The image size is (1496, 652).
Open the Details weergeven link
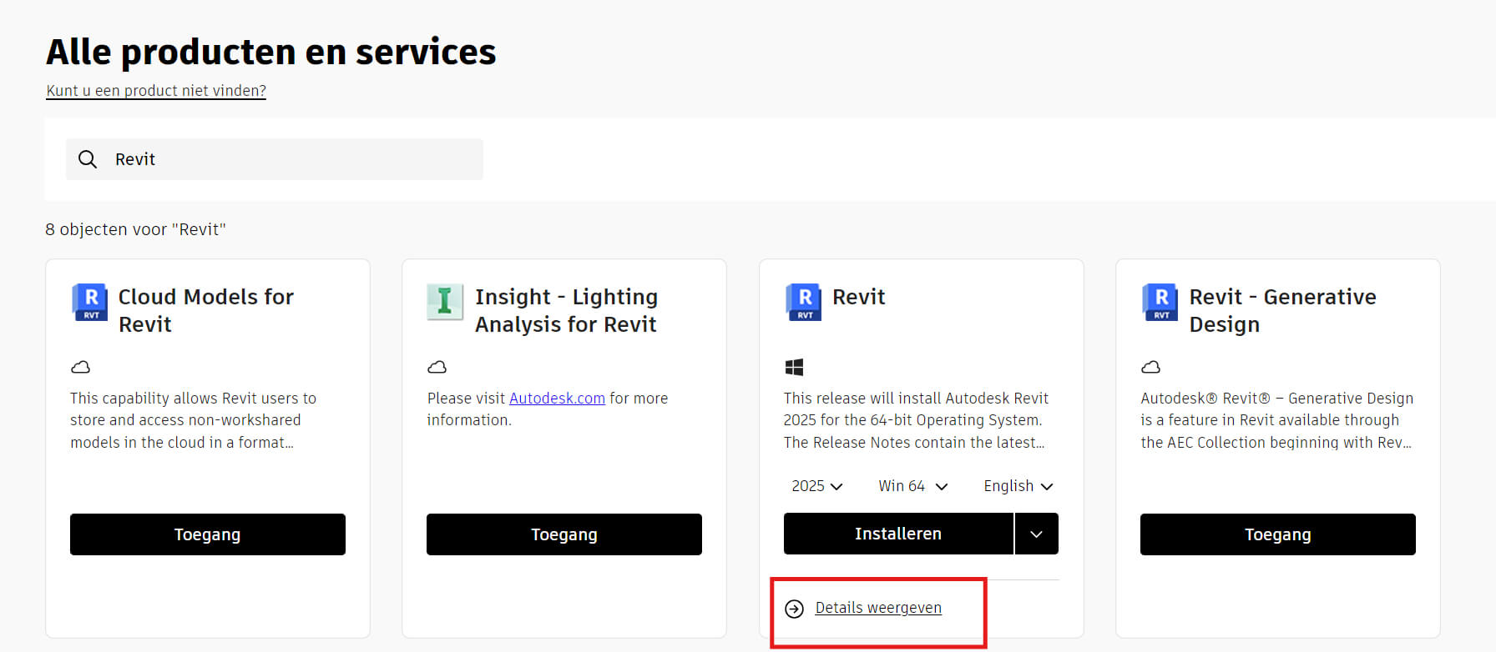click(x=877, y=608)
